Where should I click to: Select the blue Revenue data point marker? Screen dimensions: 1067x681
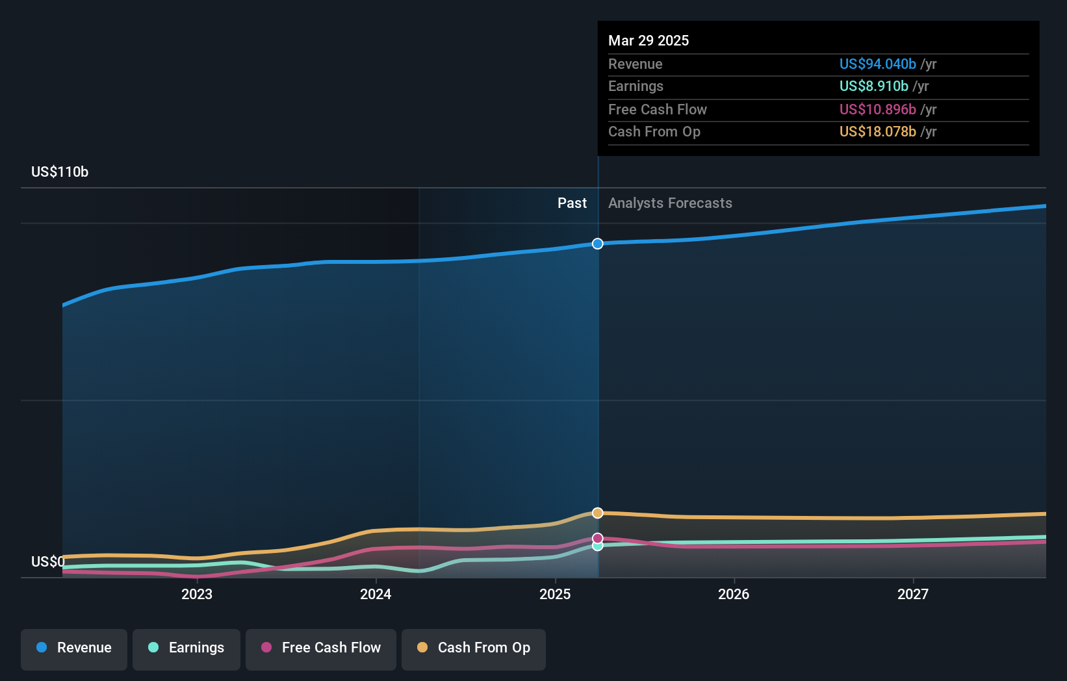coord(597,244)
